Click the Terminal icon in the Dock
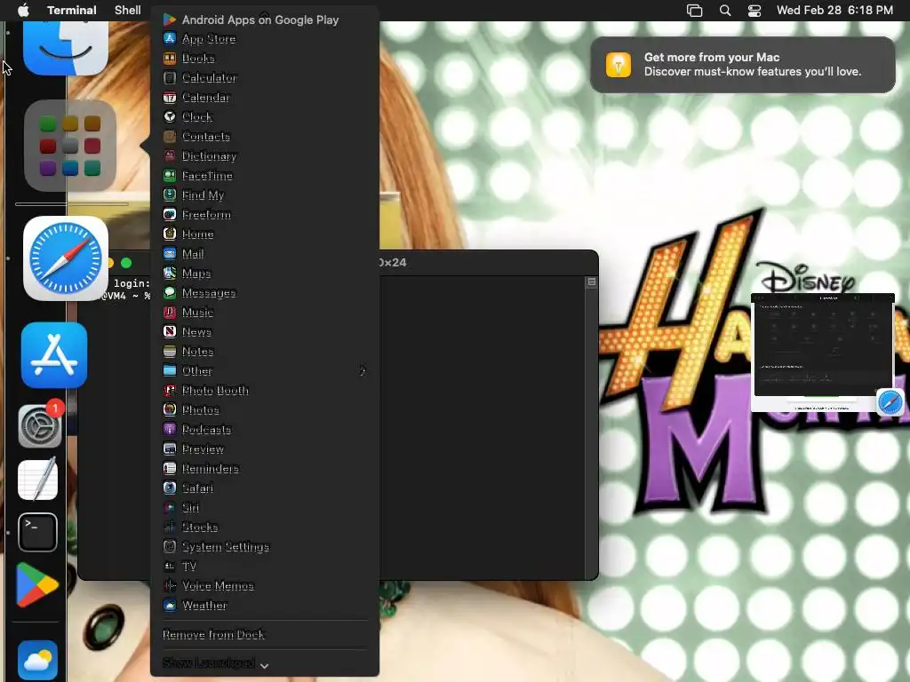The image size is (910, 682). (37, 533)
